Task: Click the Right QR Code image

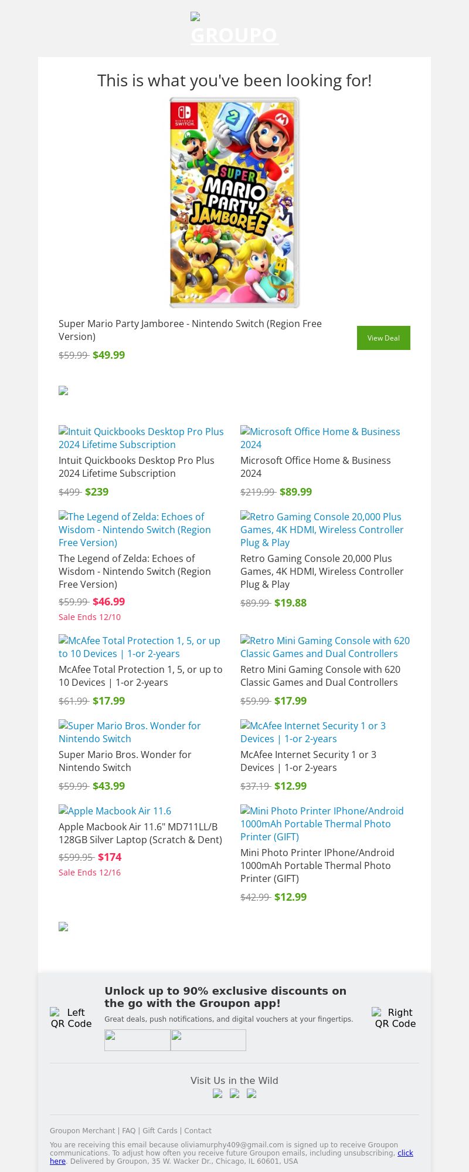Action: tap(395, 1018)
